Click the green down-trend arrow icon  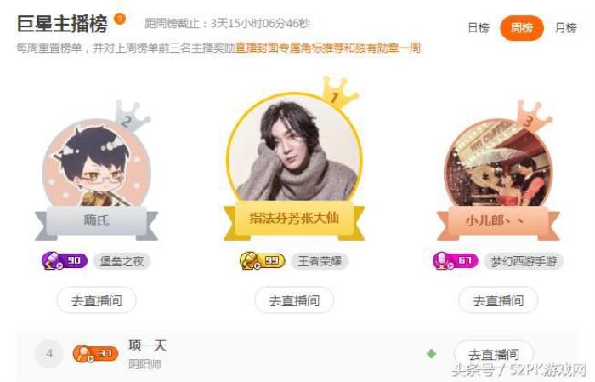[x=431, y=354]
